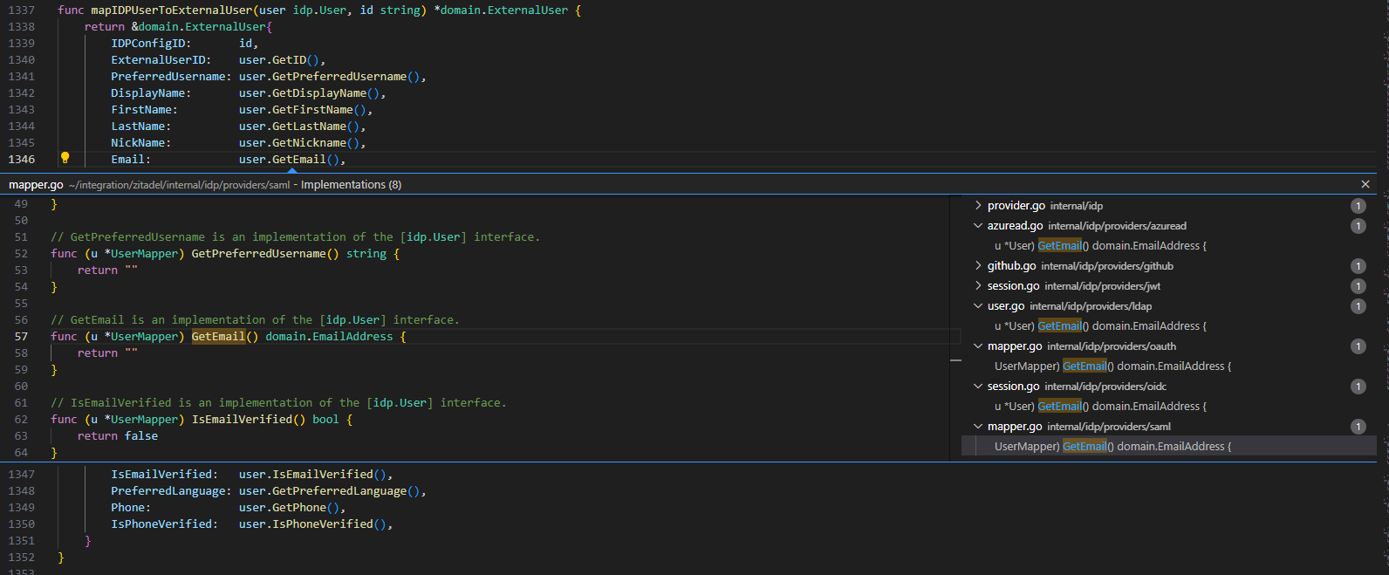Close the Implementations peek view
1389x575 pixels.
pyautogui.click(x=1365, y=184)
